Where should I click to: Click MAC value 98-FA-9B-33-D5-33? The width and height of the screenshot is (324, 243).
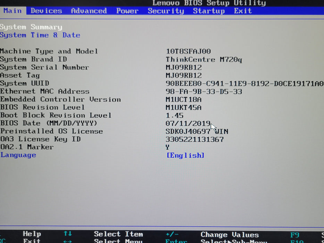click(x=204, y=92)
